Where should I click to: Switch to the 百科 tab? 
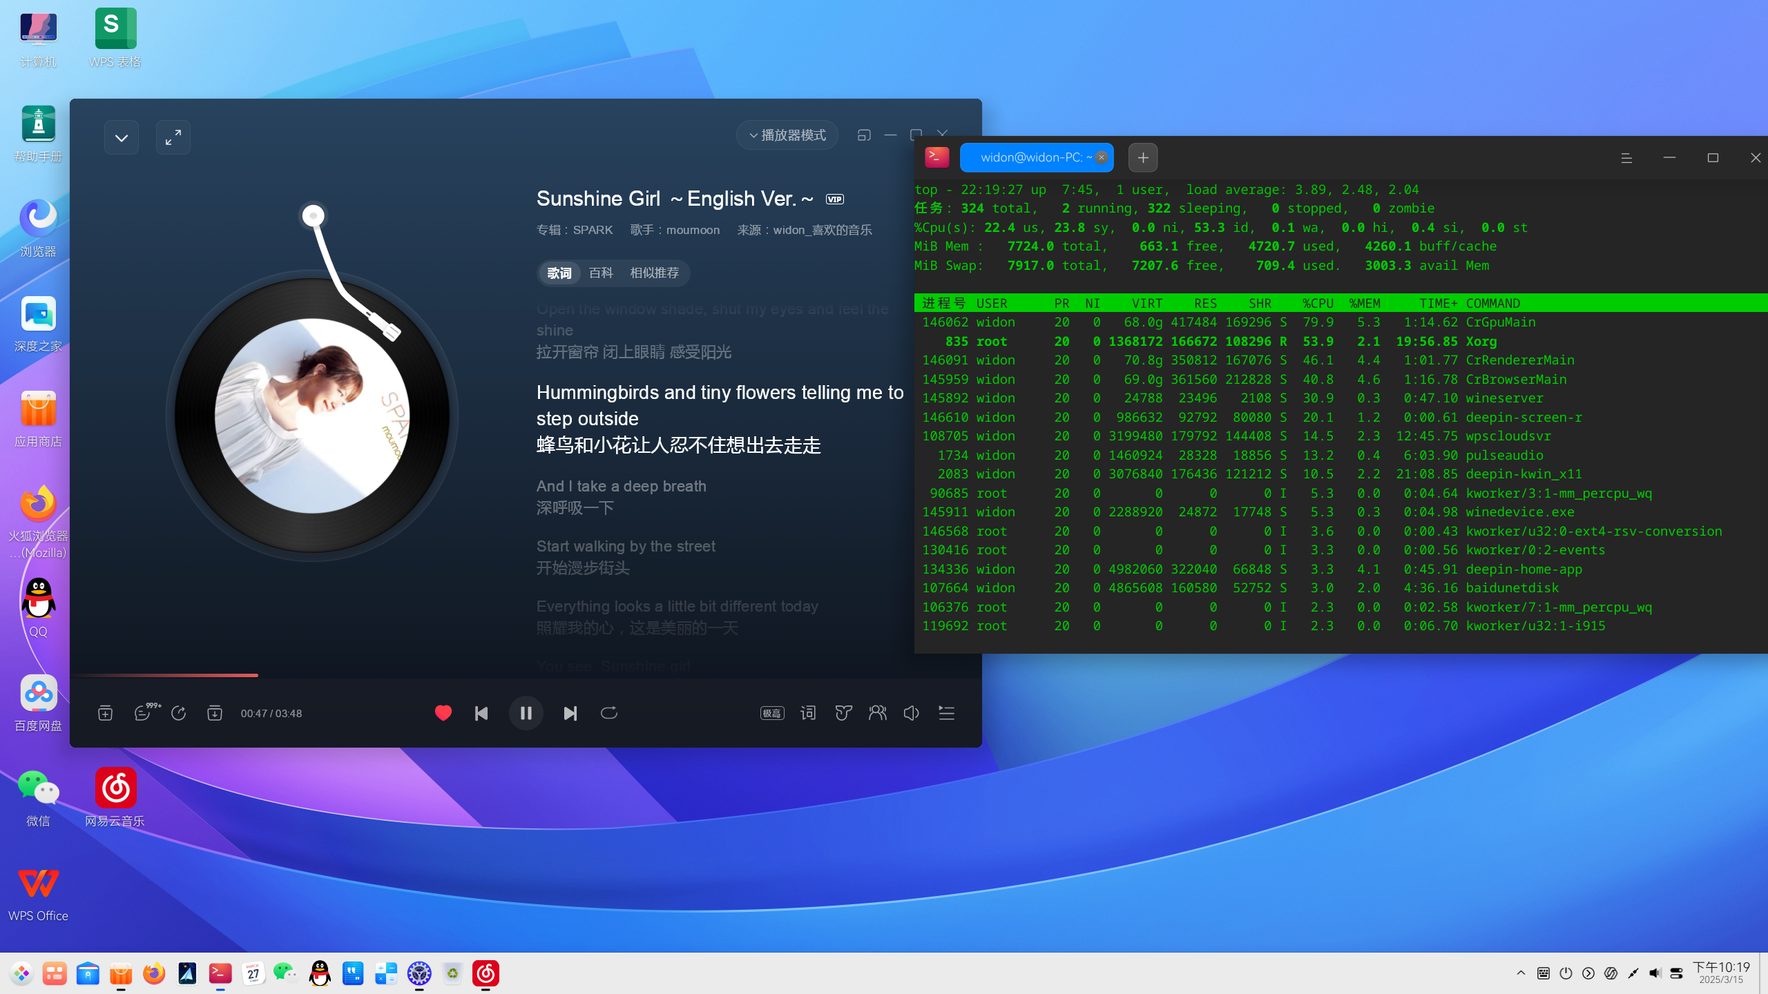[x=601, y=273]
